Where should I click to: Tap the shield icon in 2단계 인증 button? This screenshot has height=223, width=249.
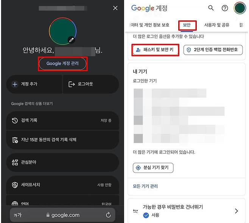(189, 50)
